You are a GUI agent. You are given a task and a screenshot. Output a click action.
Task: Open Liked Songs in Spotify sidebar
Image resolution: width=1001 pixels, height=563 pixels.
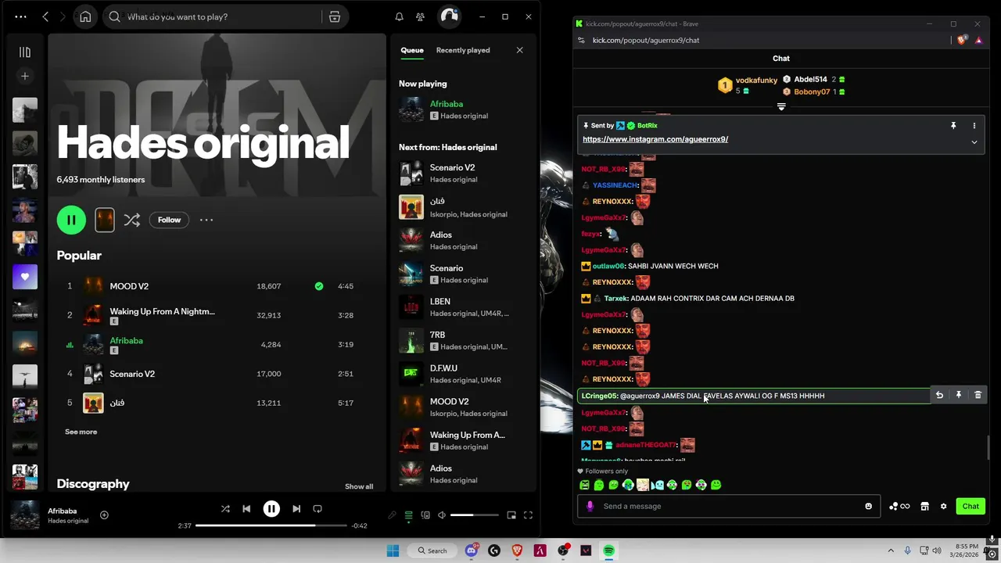[25, 277]
